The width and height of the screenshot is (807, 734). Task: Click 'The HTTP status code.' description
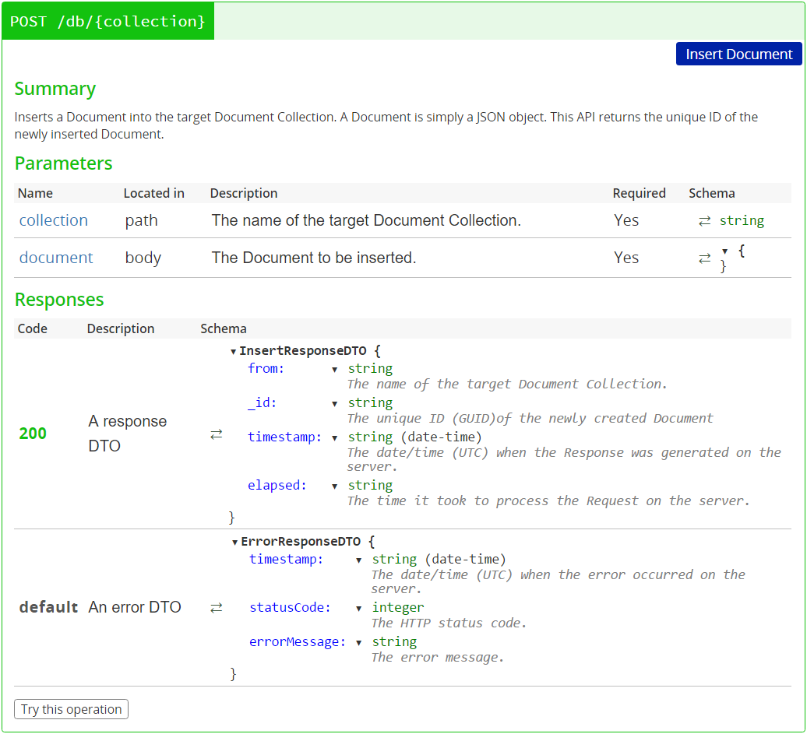tap(449, 623)
